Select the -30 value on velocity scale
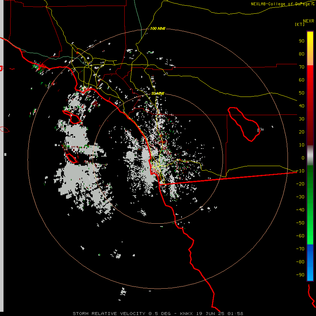This screenshot has height=316, width=316. click(x=300, y=197)
